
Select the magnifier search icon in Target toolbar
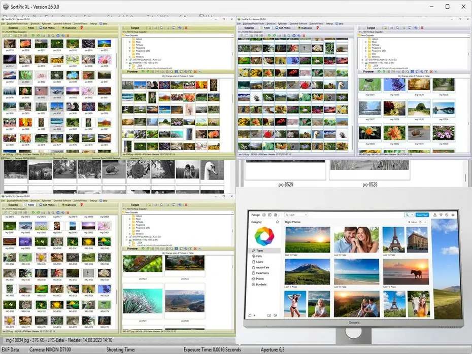pos(161,27)
